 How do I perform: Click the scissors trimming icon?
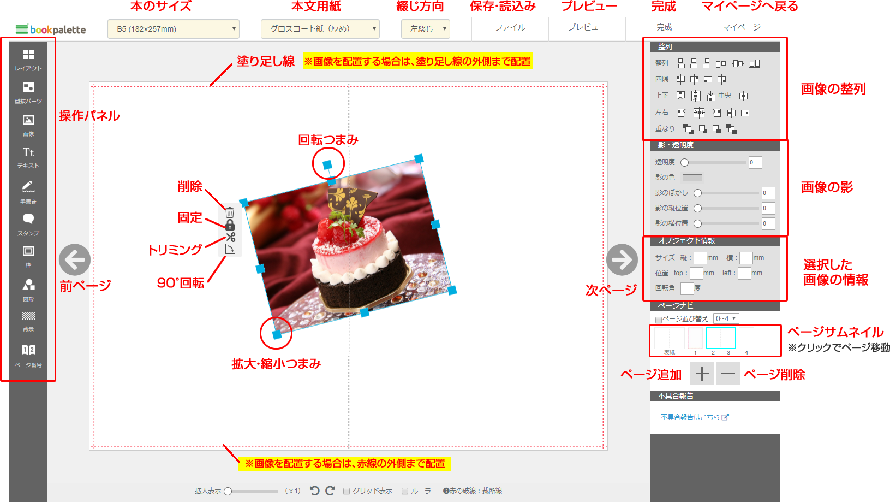pos(230,237)
